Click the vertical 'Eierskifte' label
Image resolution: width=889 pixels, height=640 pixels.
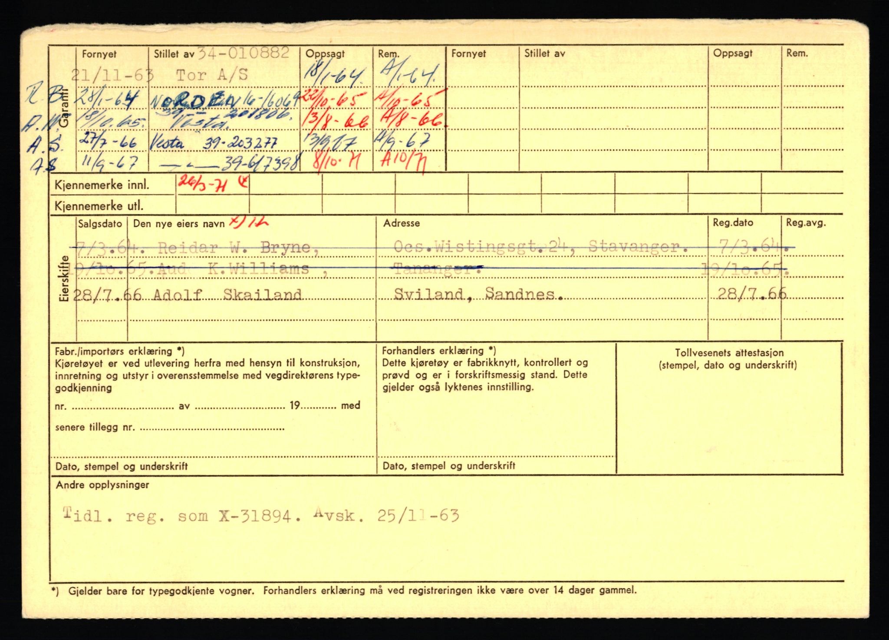coord(65,278)
